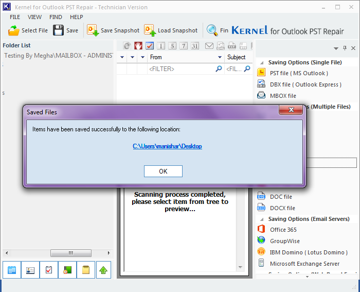The height and width of the screenshot is (292, 360).
Task: Open the Calendar view at bottom left
Action: 12,270
